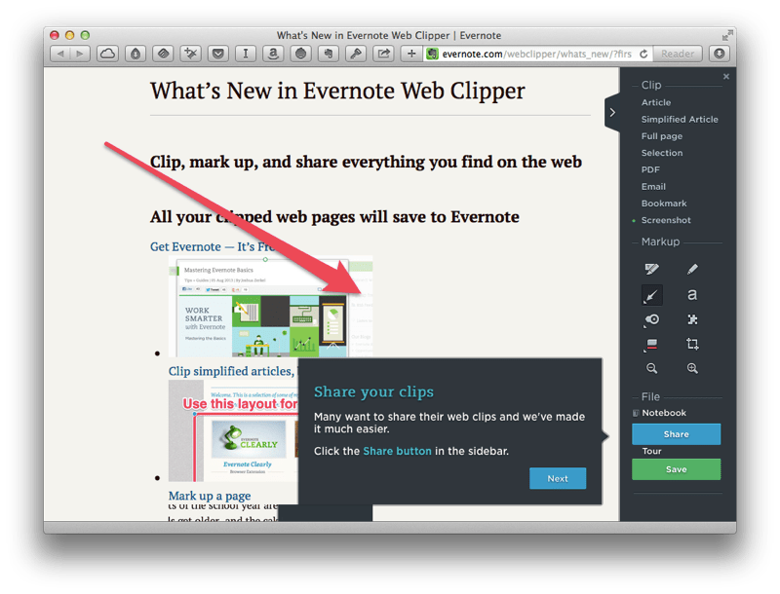The width and height of the screenshot is (780, 594).
Task: Select the stamp markup tool
Action: click(x=651, y=319)
